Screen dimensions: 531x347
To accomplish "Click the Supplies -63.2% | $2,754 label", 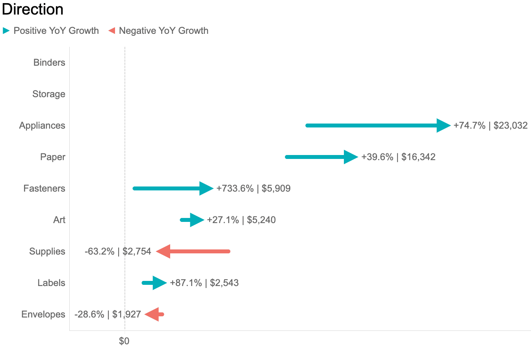I will point(118,251).
